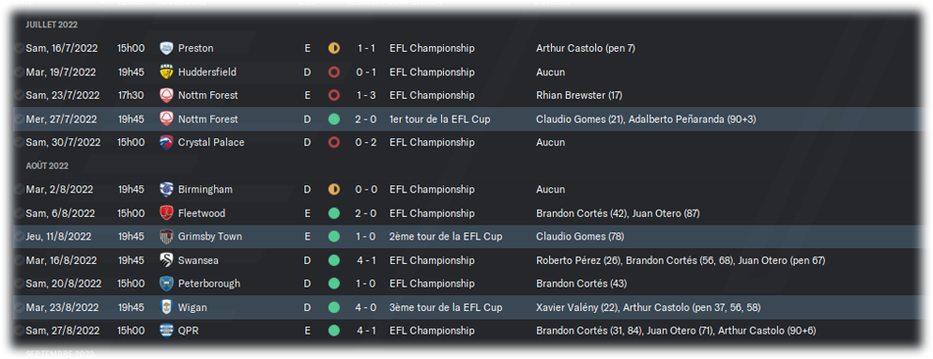Click the Birmingham club badge icon
Image resolution: width=933 pixels, height=359 pixels.
click(x=167, y=189)
